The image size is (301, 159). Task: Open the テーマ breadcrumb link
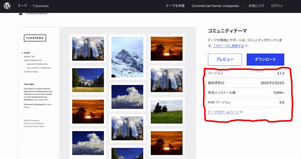click(22, 6)
